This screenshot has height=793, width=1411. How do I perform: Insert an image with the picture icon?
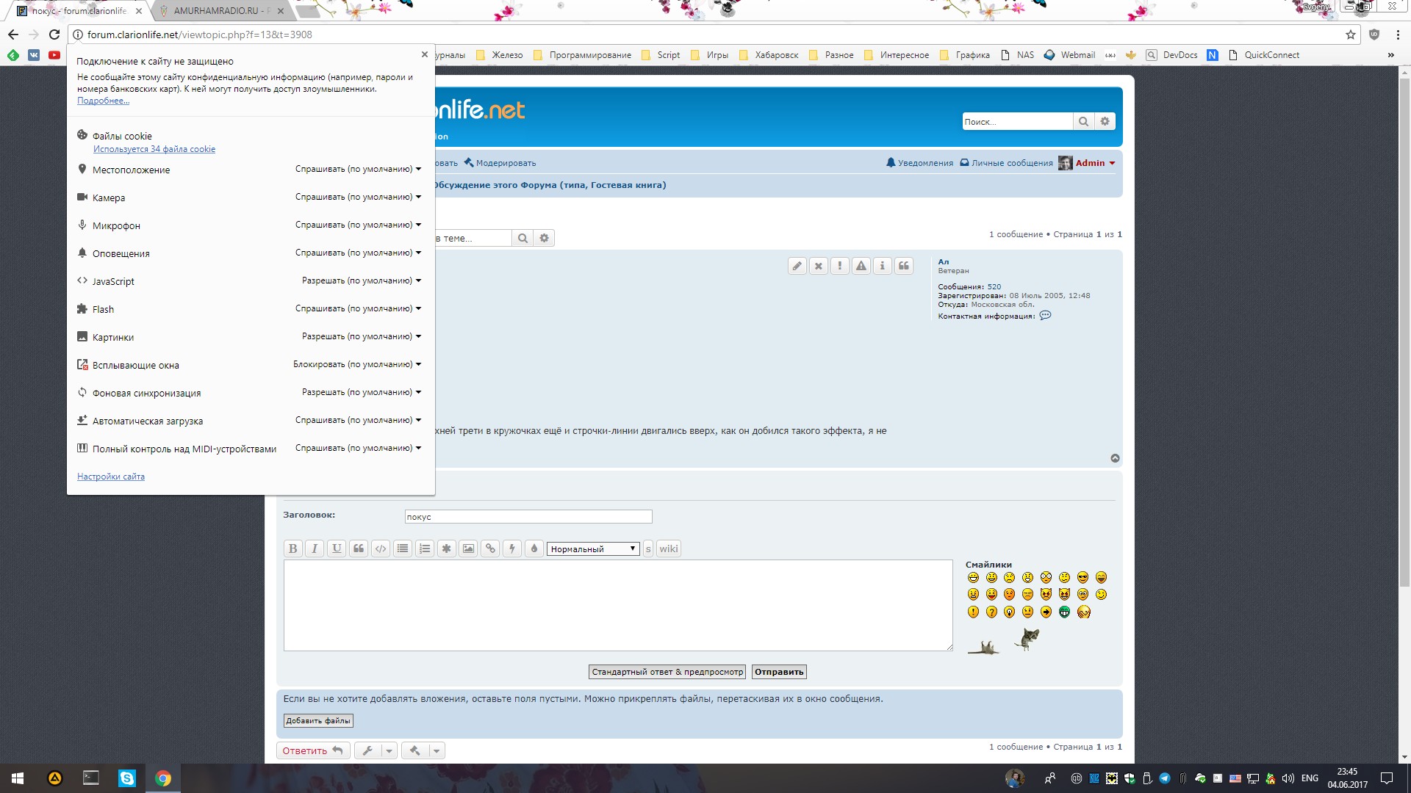(468, 548)
